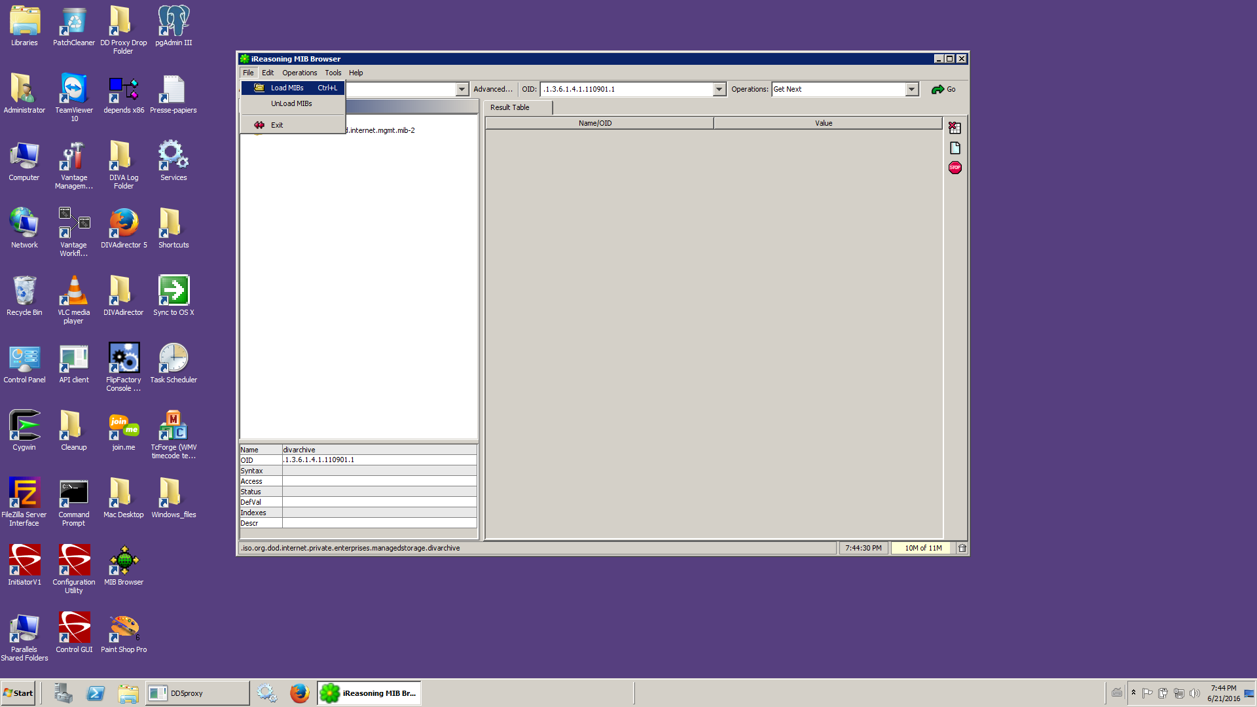Launch Firefox from the taskbar
Screen dimensions: 1257x707
point(300,693)
